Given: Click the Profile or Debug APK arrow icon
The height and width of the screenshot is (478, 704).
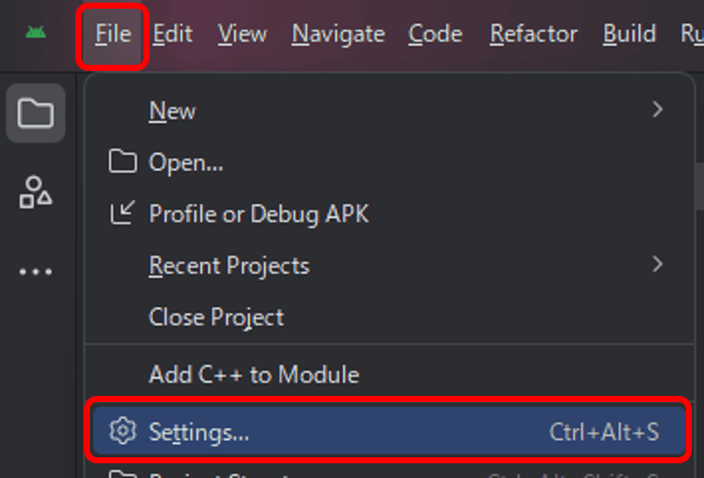Looking at the screenshot, I should click(123, 214).
